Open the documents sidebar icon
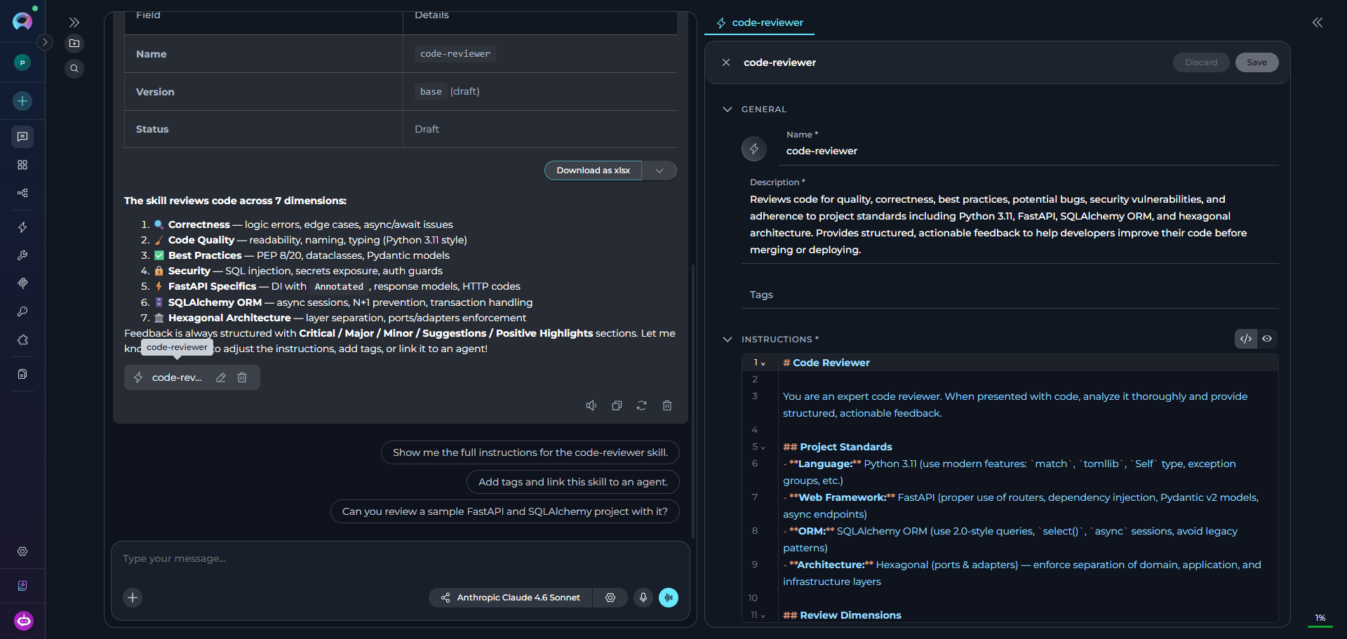 (x=22, y=374)
